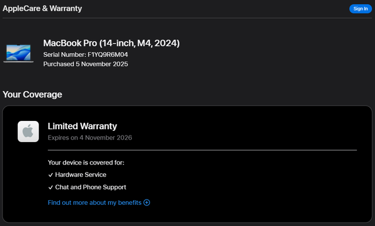This screenshot has height=226, width=375.
Task: Click the 'Your Coverage' heading
Action: pos(32,95)
